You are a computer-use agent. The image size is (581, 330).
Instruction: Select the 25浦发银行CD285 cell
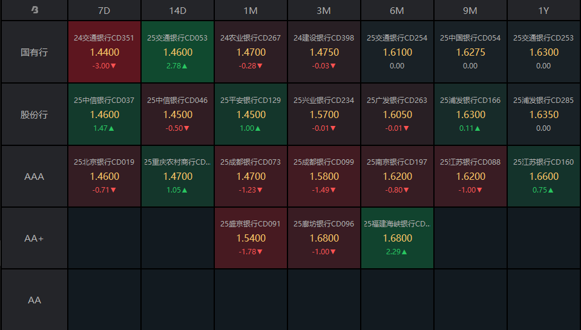[543, 114]
